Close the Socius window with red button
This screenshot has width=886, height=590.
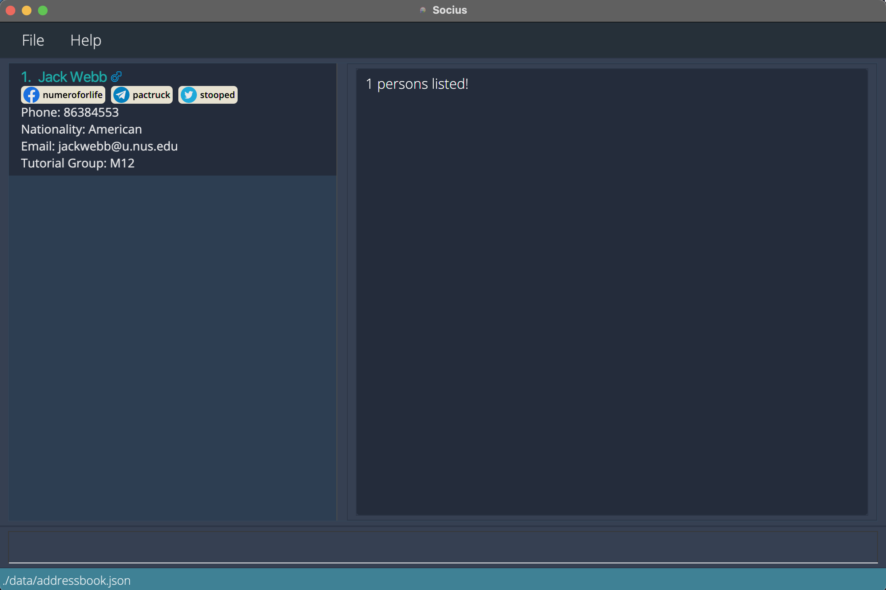click(11, 10)
